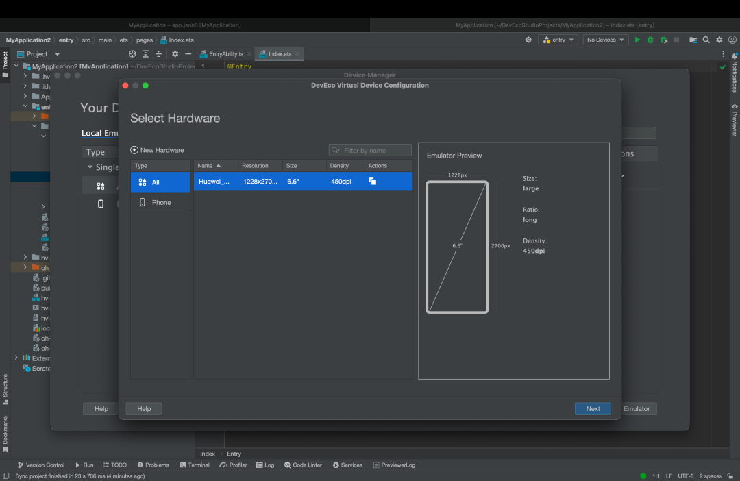Screen dimensions: 740x481
Task: Open IDE settings gear icon
Action: 719,40
